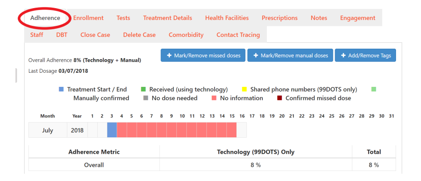Open the Adherence tab
Image resolution: width=421 pixels, height=181 pixels.
click(x=45, y=18)
